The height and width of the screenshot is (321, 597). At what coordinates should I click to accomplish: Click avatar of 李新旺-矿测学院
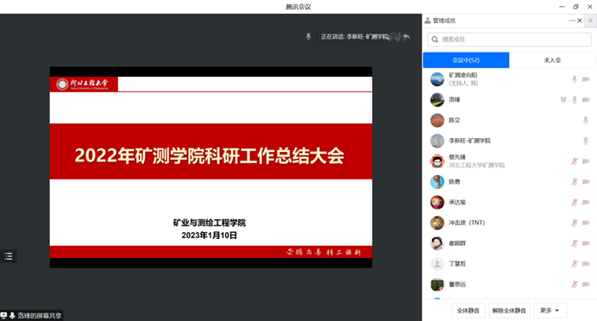[x=437, y=141]
